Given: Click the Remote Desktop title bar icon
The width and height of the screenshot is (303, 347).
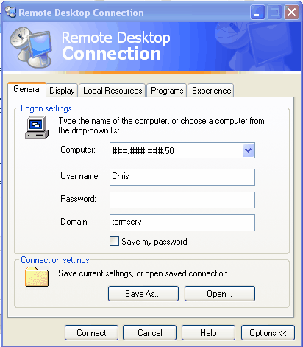Looking at the screenshot, I should [10, 12].
